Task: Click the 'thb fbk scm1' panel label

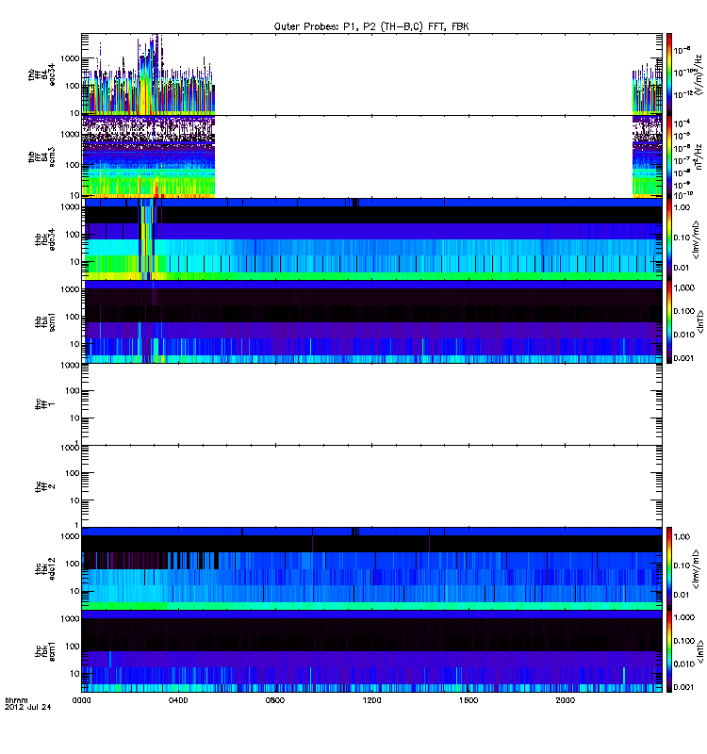Action: (44, 321)
